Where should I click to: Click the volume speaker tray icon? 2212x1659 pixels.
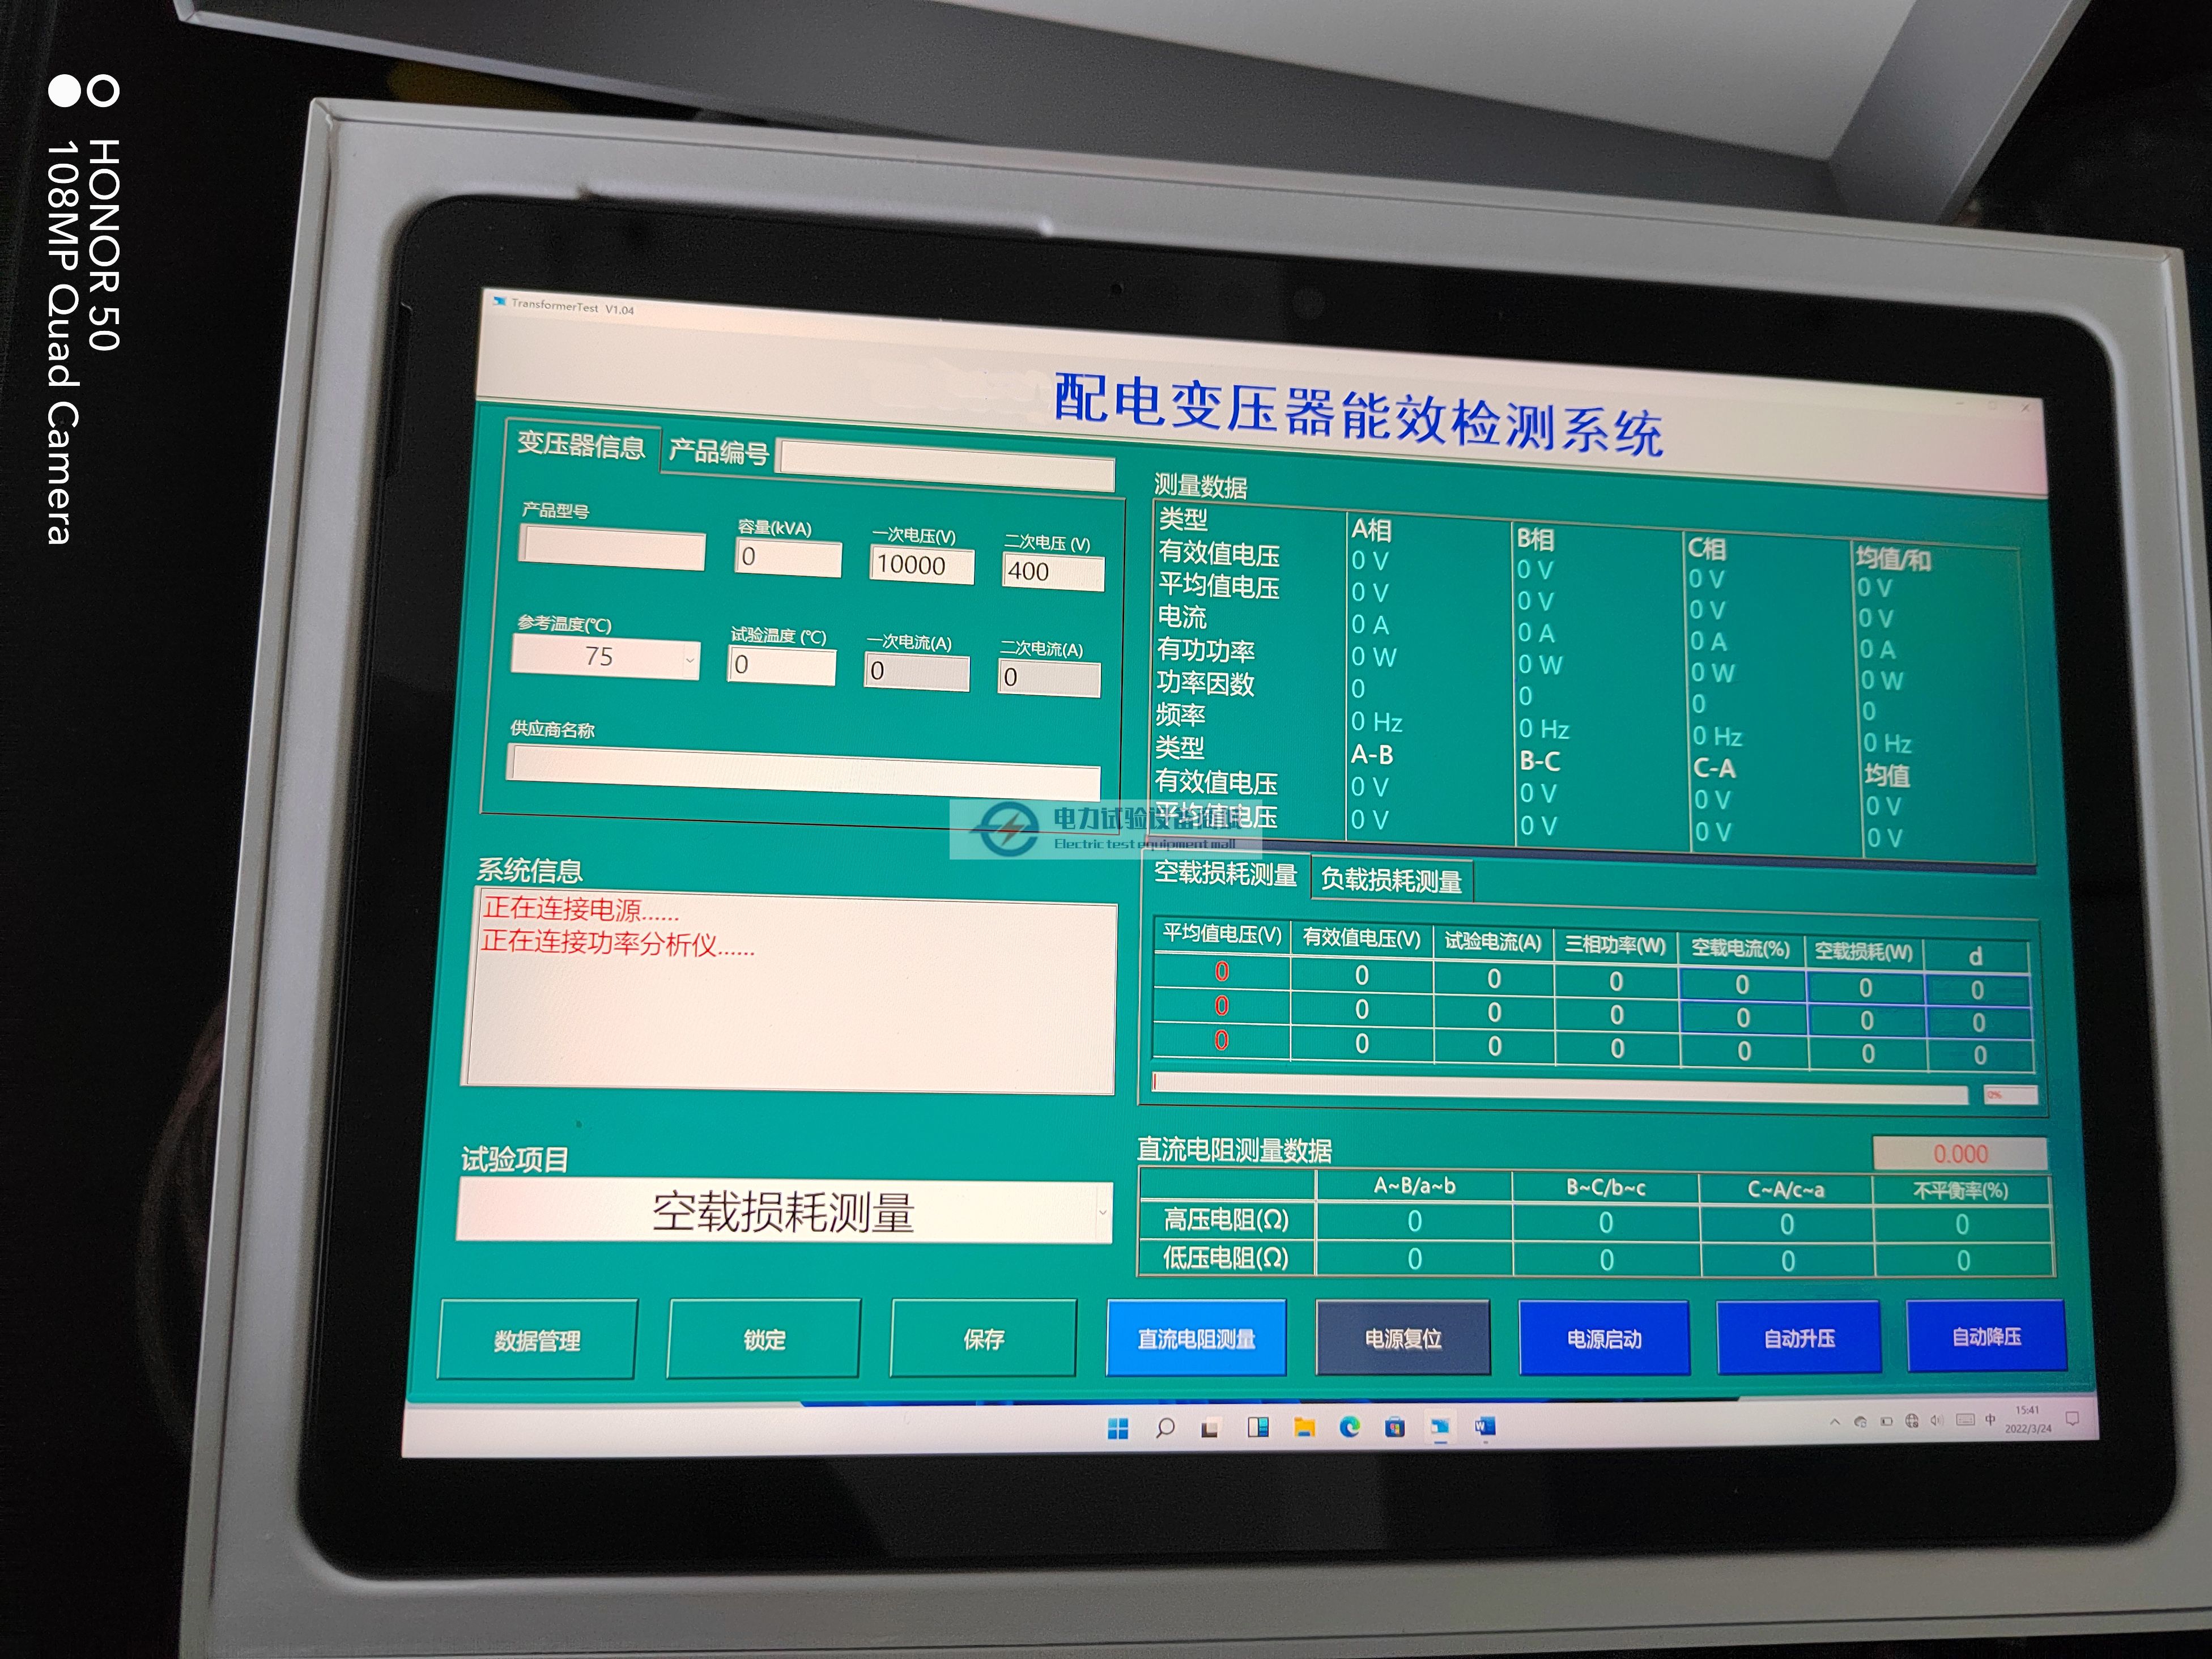[1936, 1421]
